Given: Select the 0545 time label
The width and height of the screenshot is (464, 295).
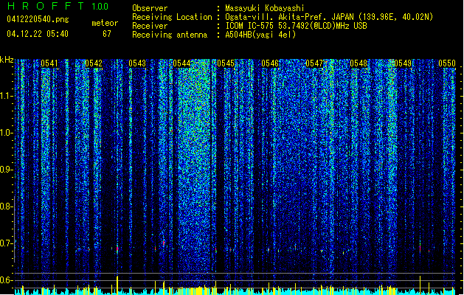Looking at the screenshot, I should click(x=226, y=63).
